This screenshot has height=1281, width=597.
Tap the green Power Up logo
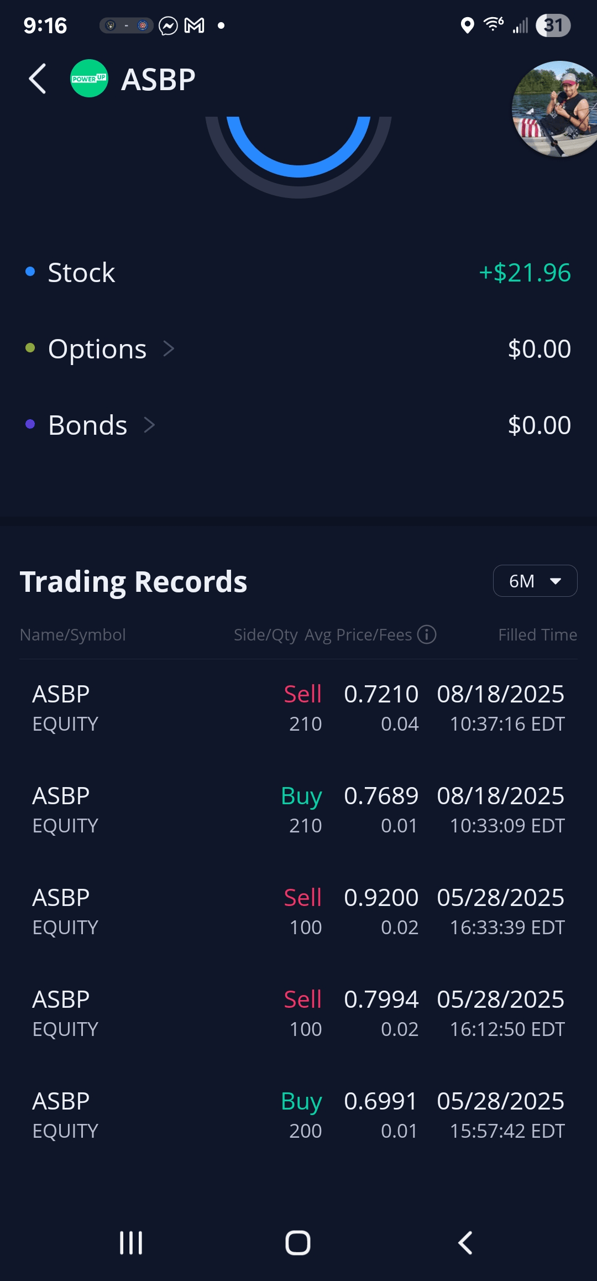(89, 79)
